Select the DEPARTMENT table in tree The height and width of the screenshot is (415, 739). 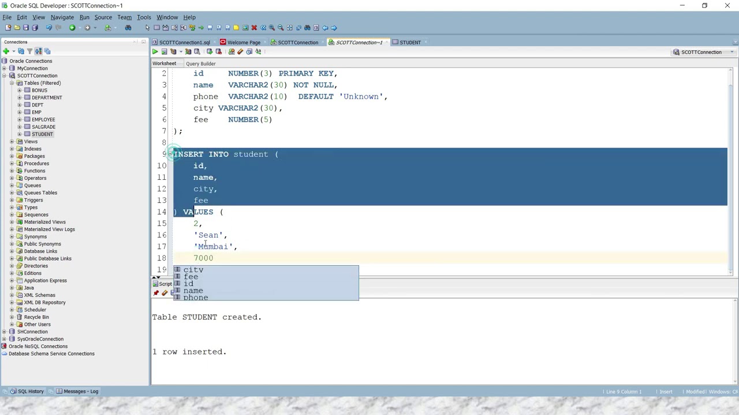(x=47, y=97)
